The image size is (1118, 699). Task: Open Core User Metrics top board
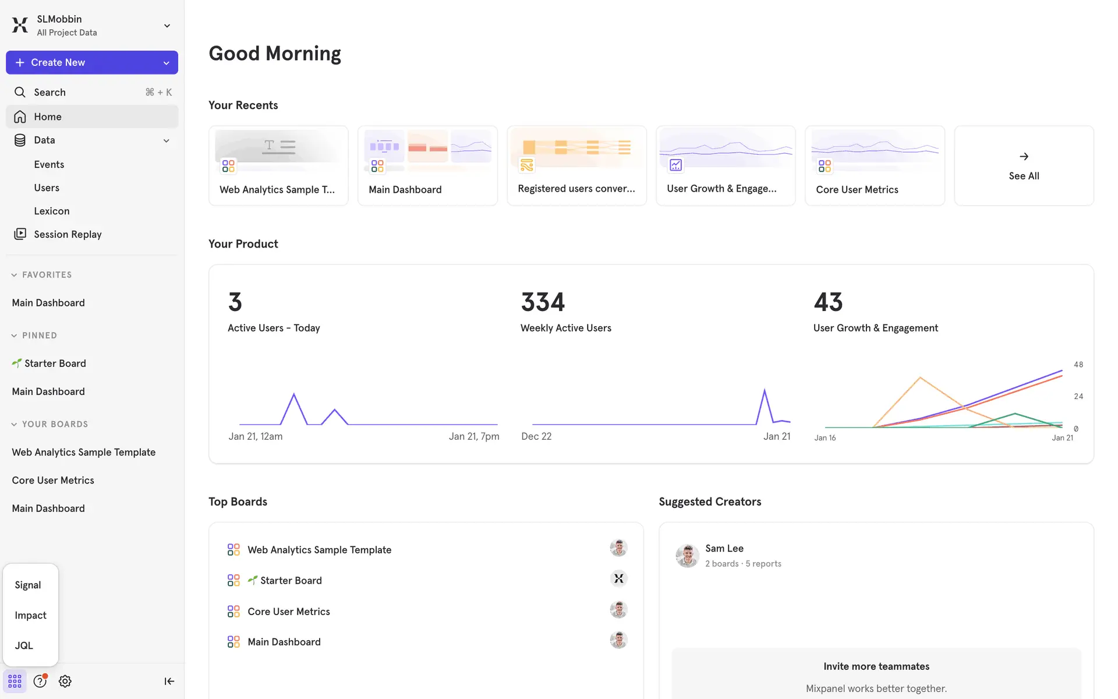point(288,612)
